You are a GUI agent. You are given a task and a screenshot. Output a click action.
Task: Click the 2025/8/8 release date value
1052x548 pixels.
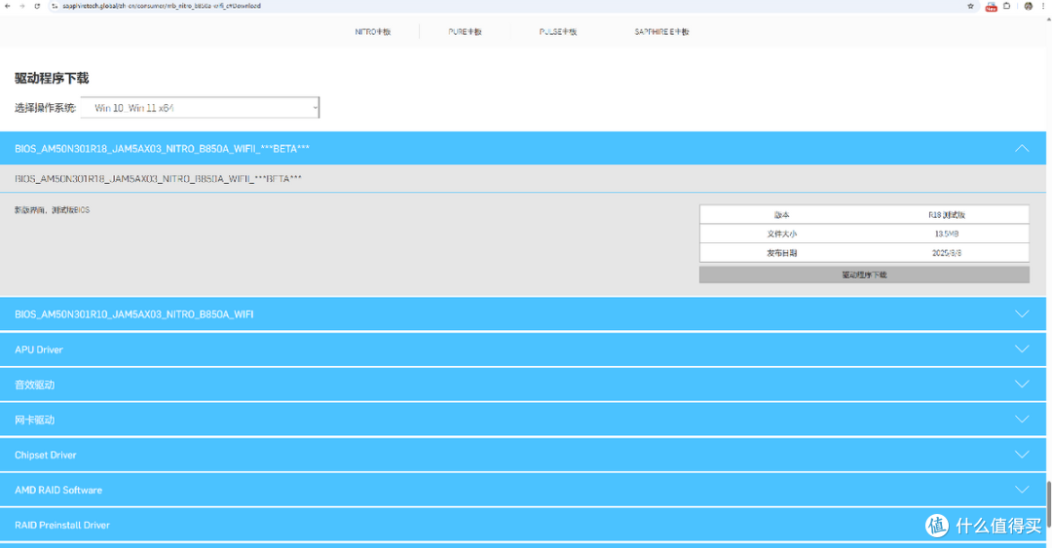pos(947,253)
